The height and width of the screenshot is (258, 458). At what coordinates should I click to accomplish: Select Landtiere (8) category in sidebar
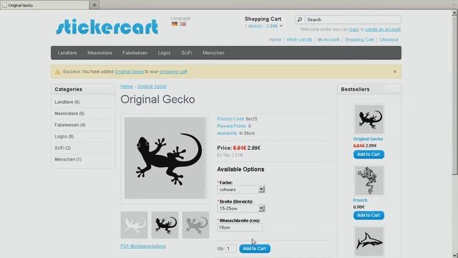click(x=67, y=102)
